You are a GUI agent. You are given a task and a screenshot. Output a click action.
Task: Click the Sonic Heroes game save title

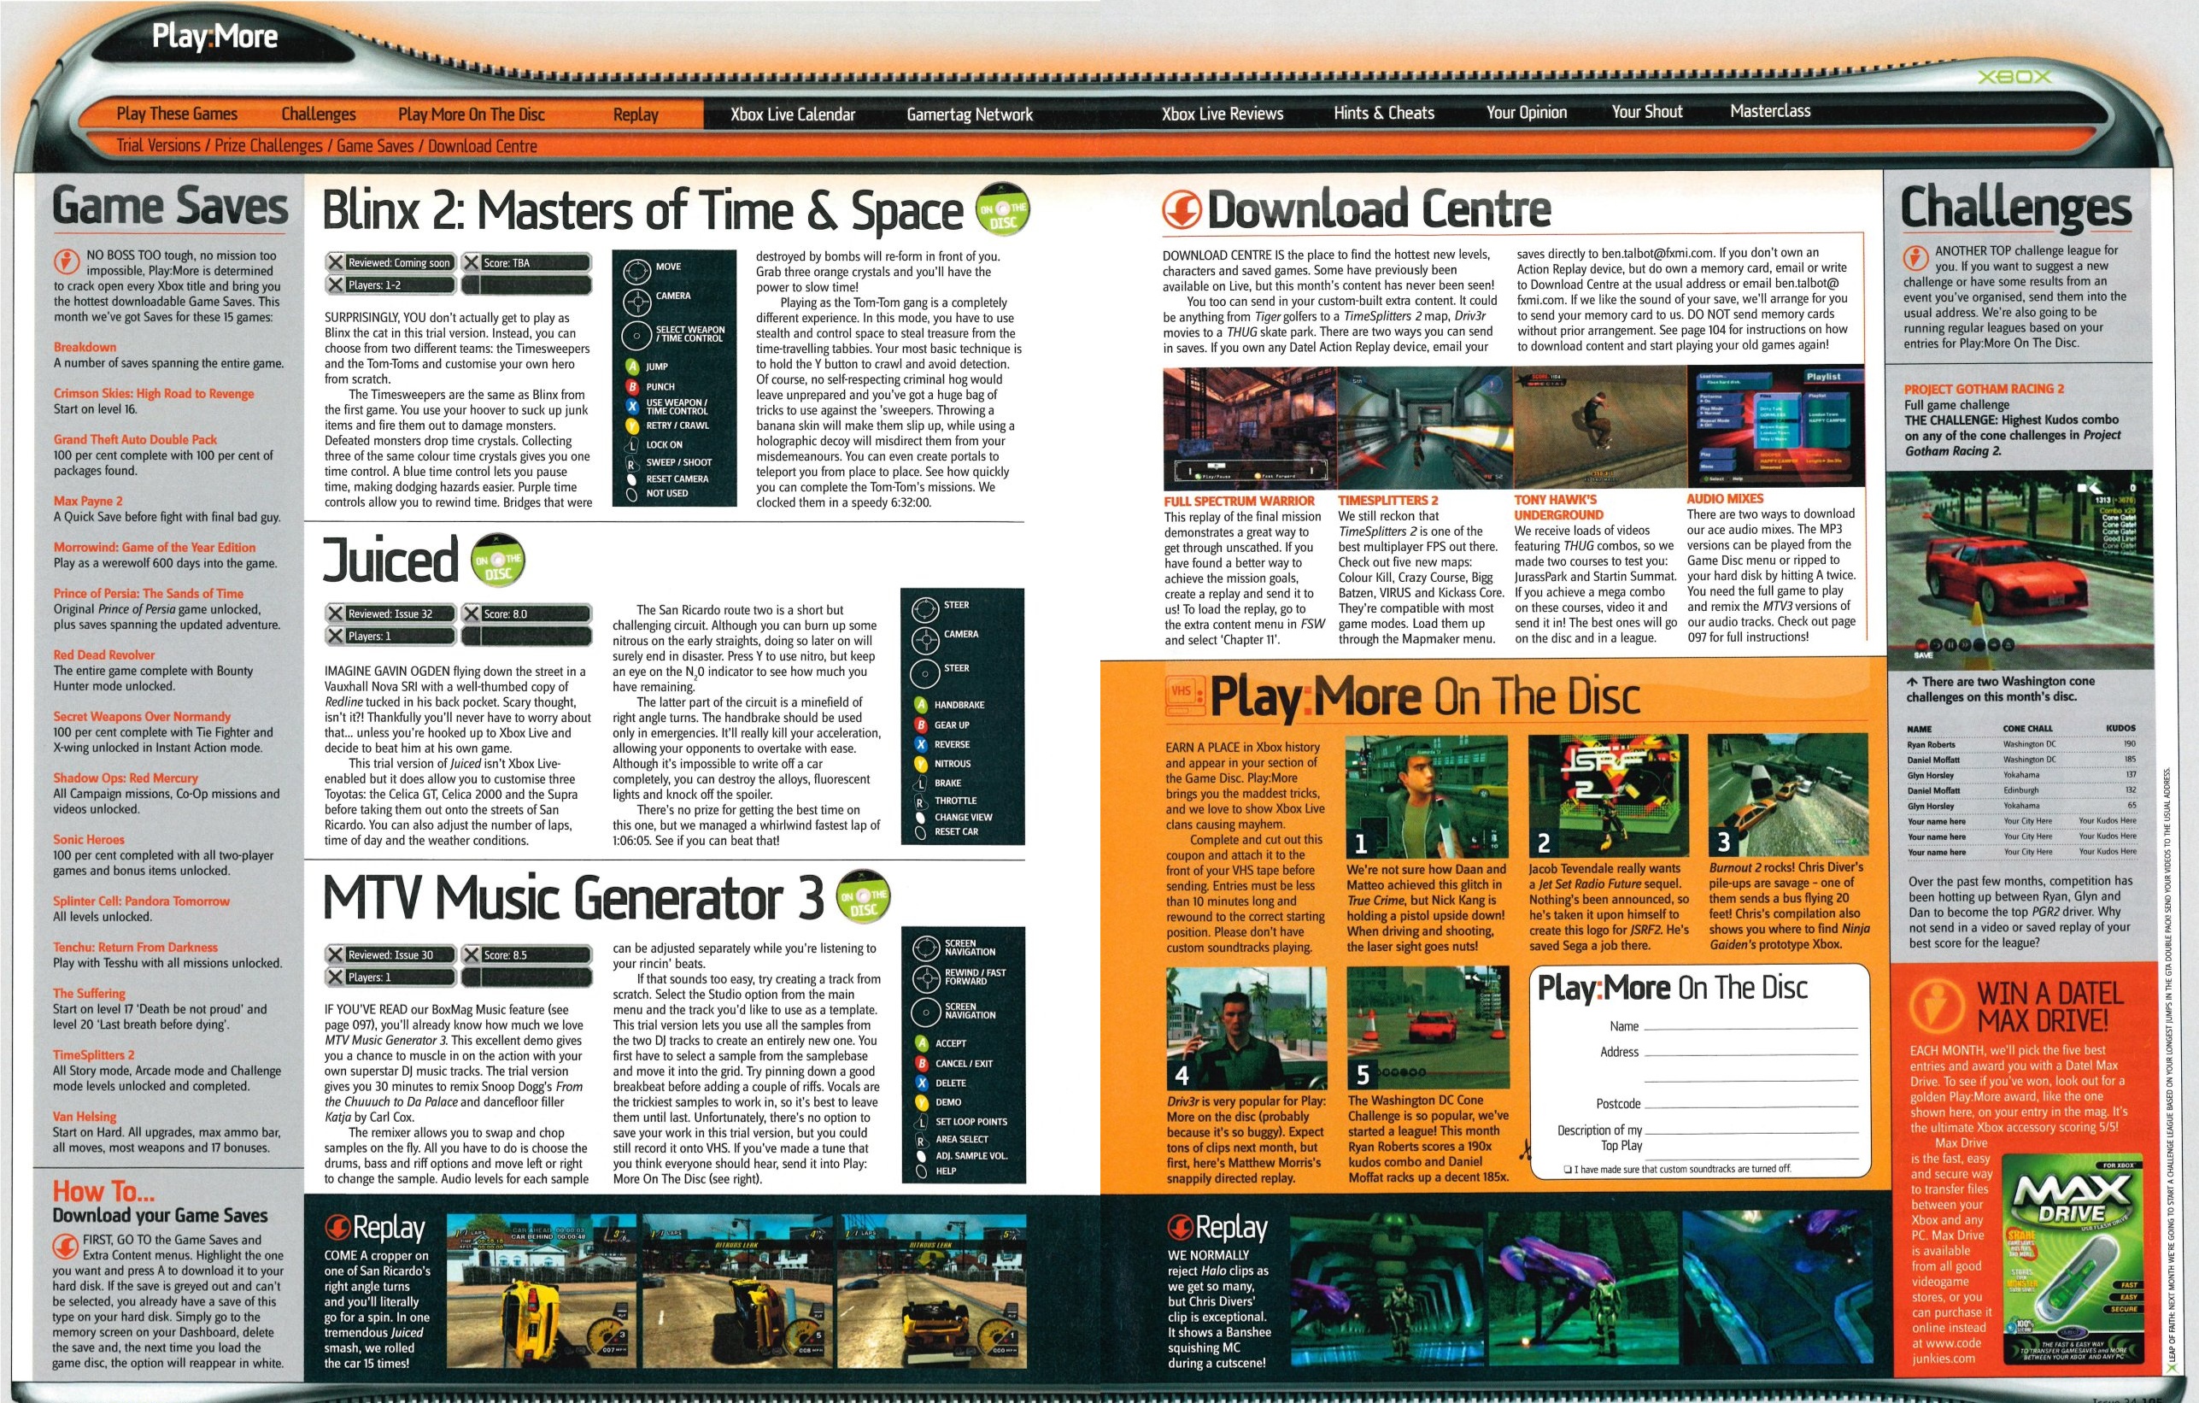tap(89, 839)
